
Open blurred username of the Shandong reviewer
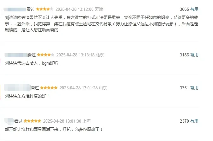tap(17, 87)
